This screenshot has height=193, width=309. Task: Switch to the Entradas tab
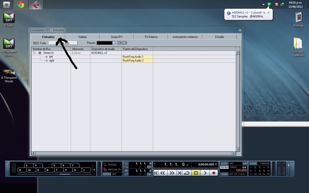pyautogui.click(x=48, y=37)
